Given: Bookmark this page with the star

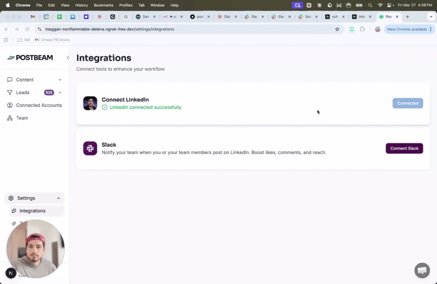Looking at the screenshot, I should click(337, 29).
